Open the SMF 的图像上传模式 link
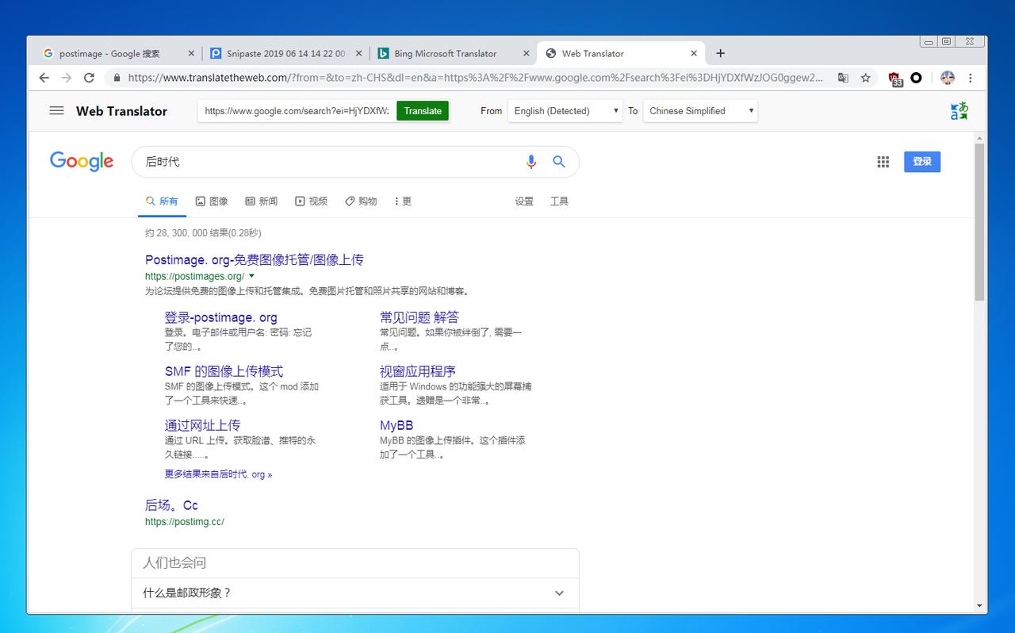The width and height of the screenshot is (1015, 633). (224, 371)
